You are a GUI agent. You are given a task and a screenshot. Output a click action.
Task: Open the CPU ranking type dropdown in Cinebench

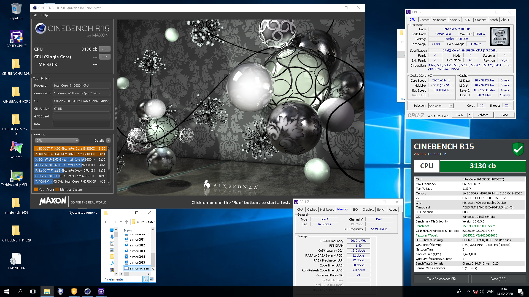[x=57, y=141]
